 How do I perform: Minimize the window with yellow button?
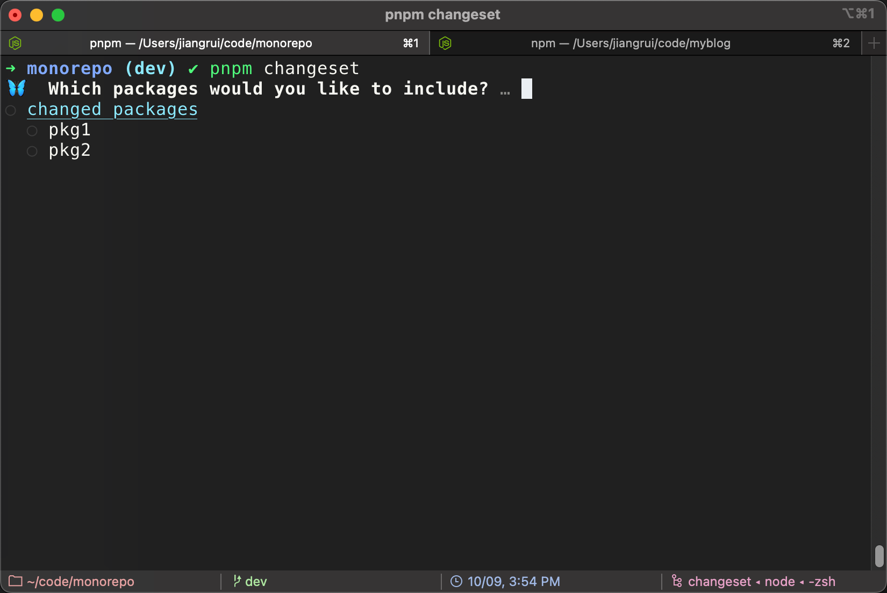pyautogui.click(x=37, y=15)
